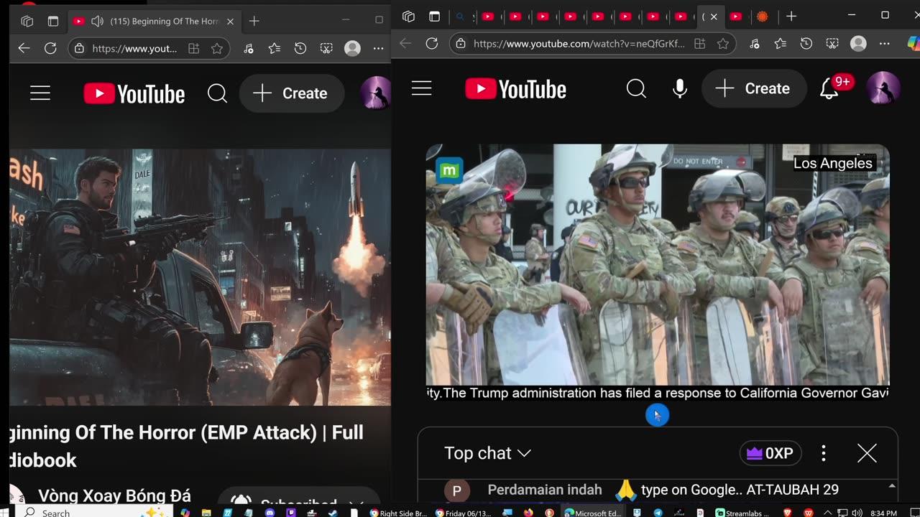Start Screenshot tool in left Edge window
This screenshot has height=517, width=920.
(326, 49)
